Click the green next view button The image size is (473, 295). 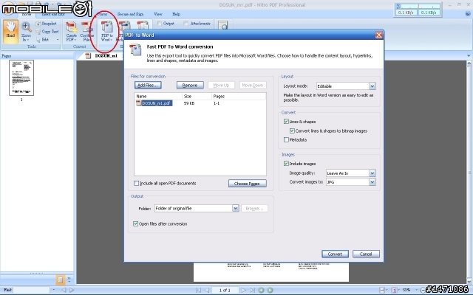click(x=270, y=290)
